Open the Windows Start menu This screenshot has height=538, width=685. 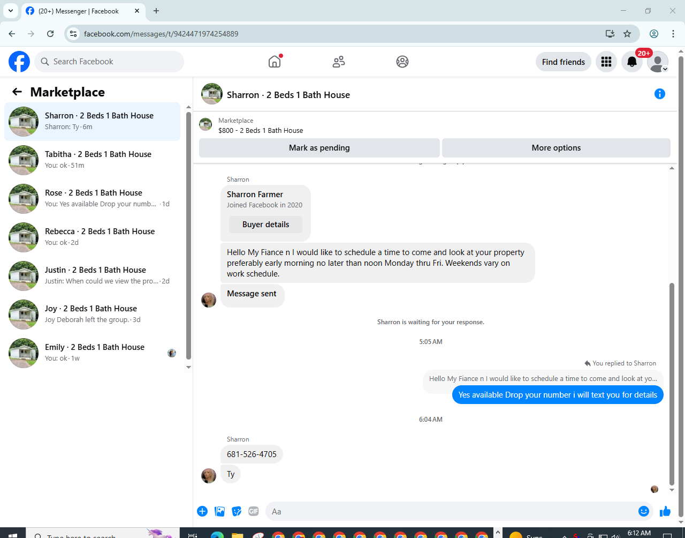[x=13, y=534]
